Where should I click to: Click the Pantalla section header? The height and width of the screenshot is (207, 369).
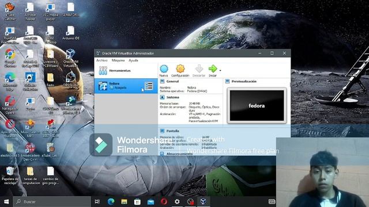coord(172,131)
